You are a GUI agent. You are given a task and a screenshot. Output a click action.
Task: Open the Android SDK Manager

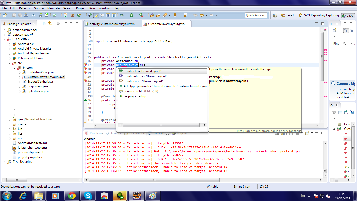[x=41, y=15]
